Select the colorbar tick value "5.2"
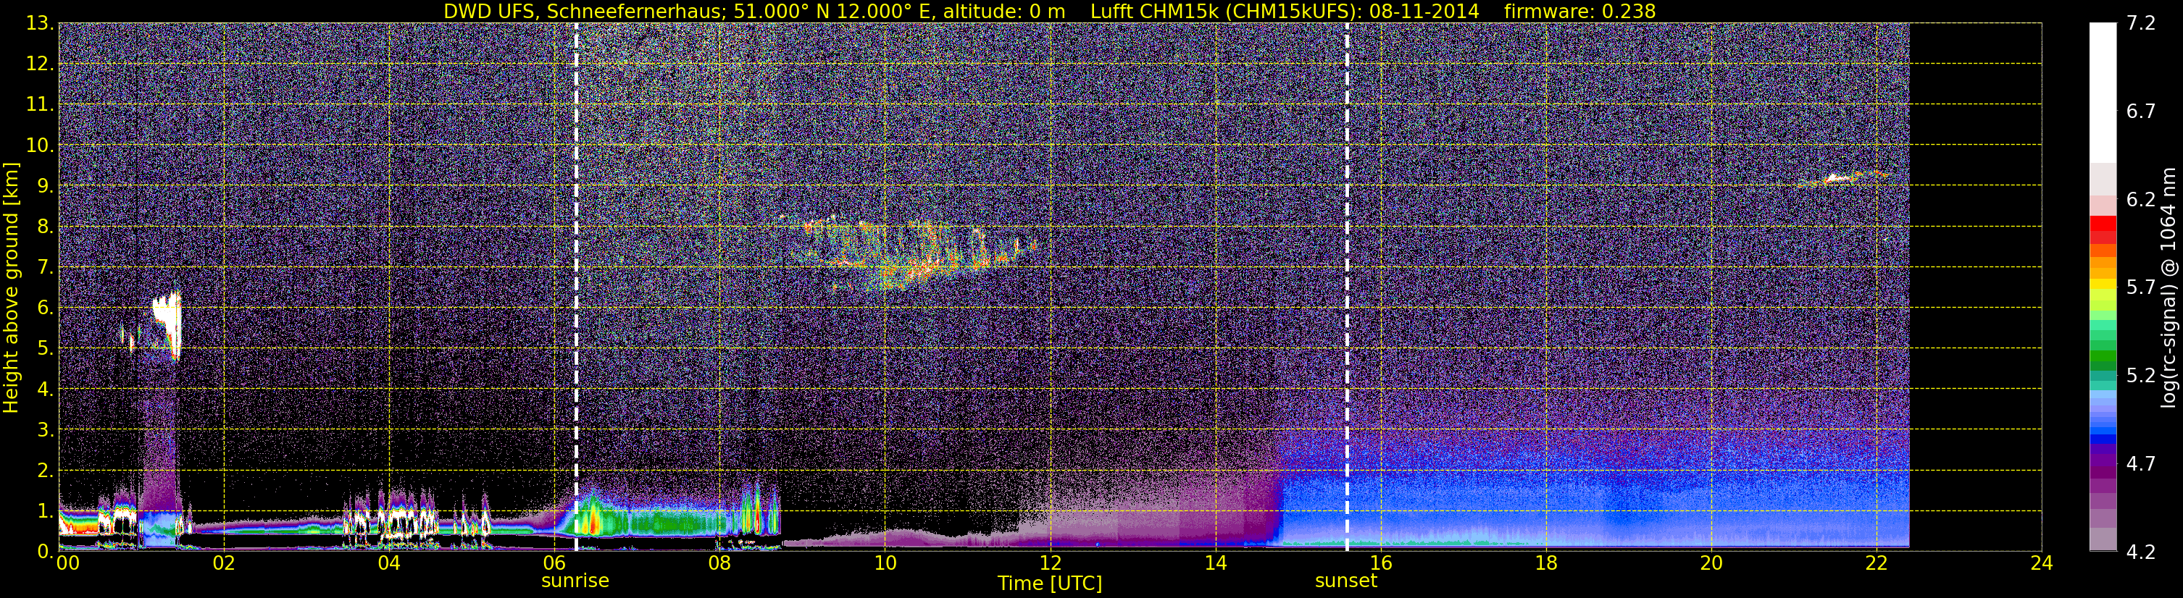Screen dimensions: 2183x598 pyautogui.click(x=2141, y=376)
